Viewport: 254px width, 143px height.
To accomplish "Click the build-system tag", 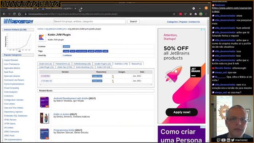I will pos(82,51).
